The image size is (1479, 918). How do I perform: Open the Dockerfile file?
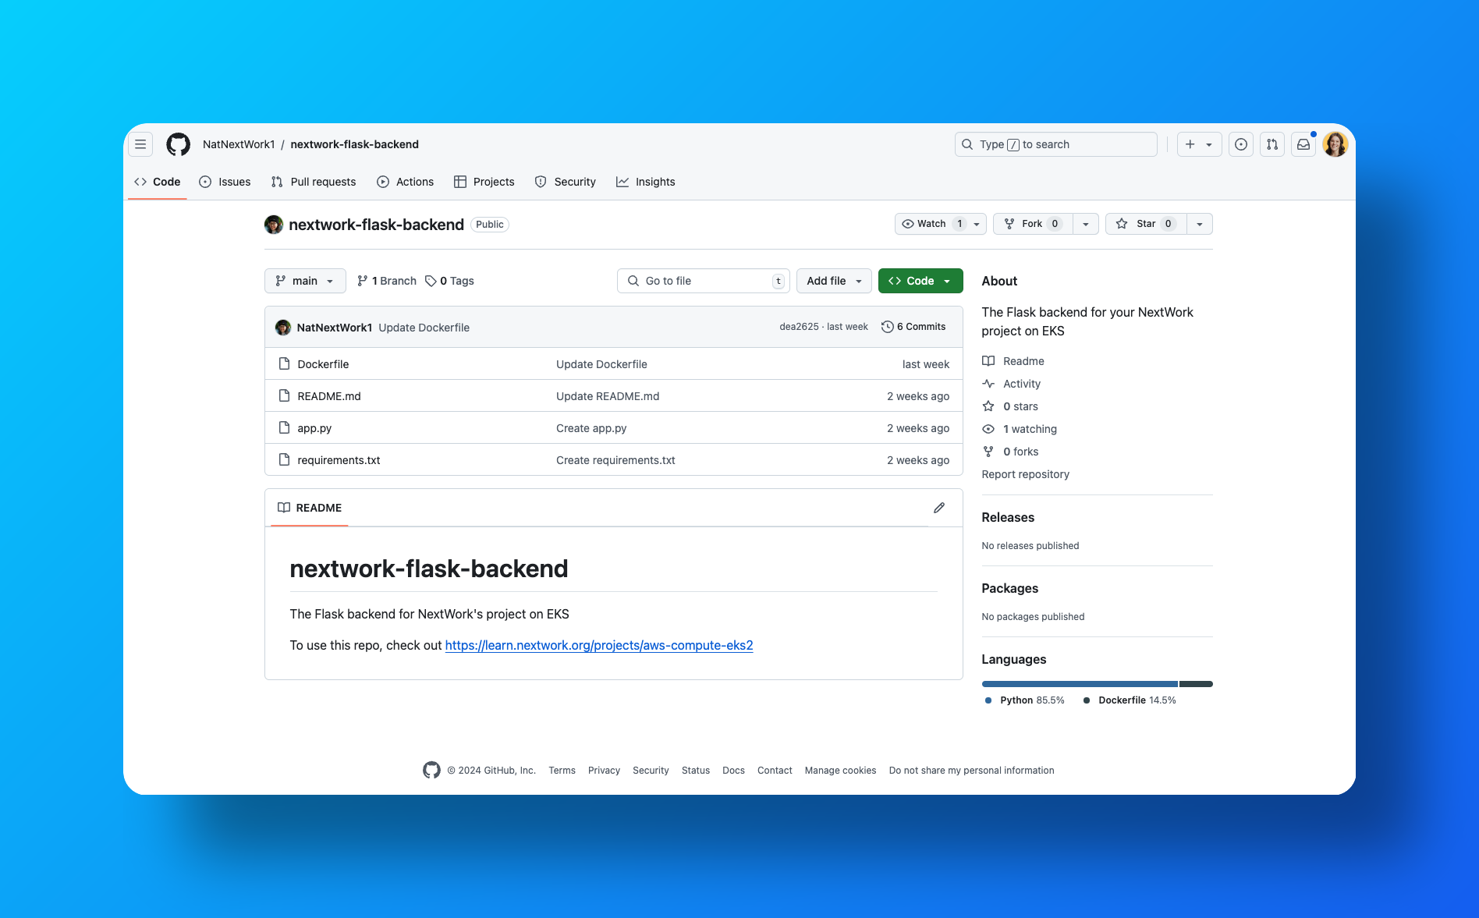[x=323, y=364]
